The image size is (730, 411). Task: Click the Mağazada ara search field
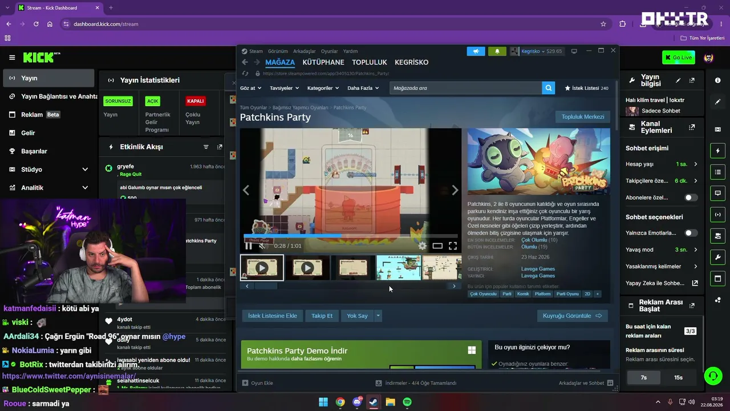(465, 88)
